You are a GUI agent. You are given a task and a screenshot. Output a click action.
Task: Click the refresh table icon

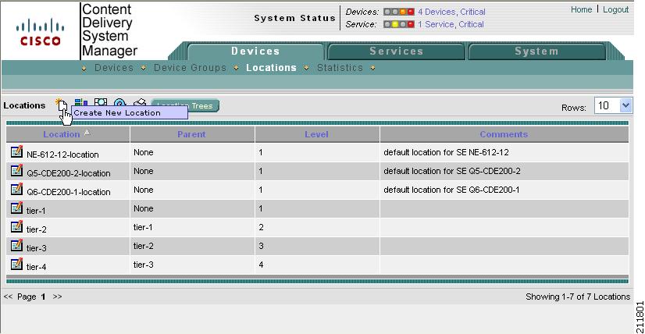click(x=119, y=103)
